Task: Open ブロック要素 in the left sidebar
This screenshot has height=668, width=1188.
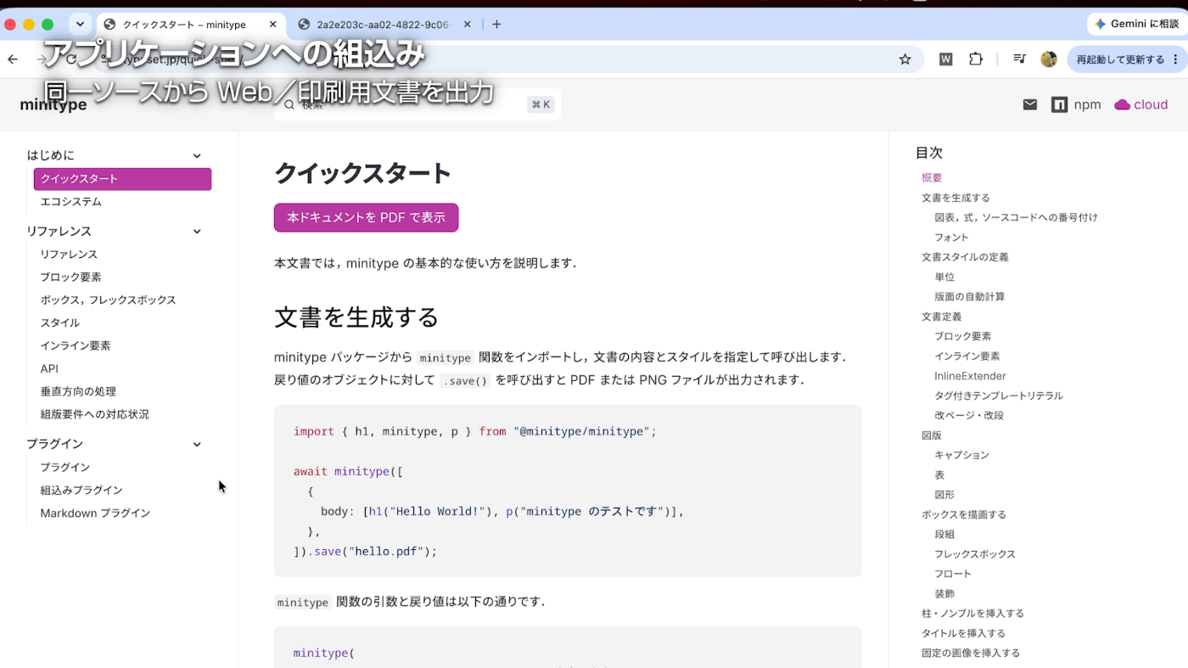Action: pos(71,278)
